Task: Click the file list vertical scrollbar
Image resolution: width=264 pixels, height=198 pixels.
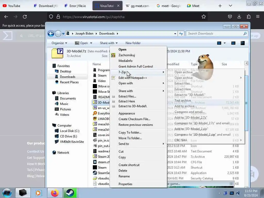Action: pyautogui.click(x=246, y=103)
